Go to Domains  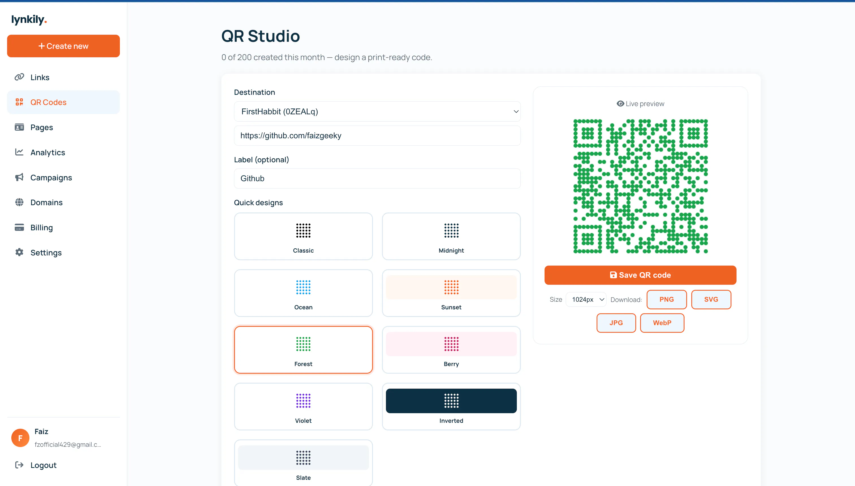click(64, 202)
